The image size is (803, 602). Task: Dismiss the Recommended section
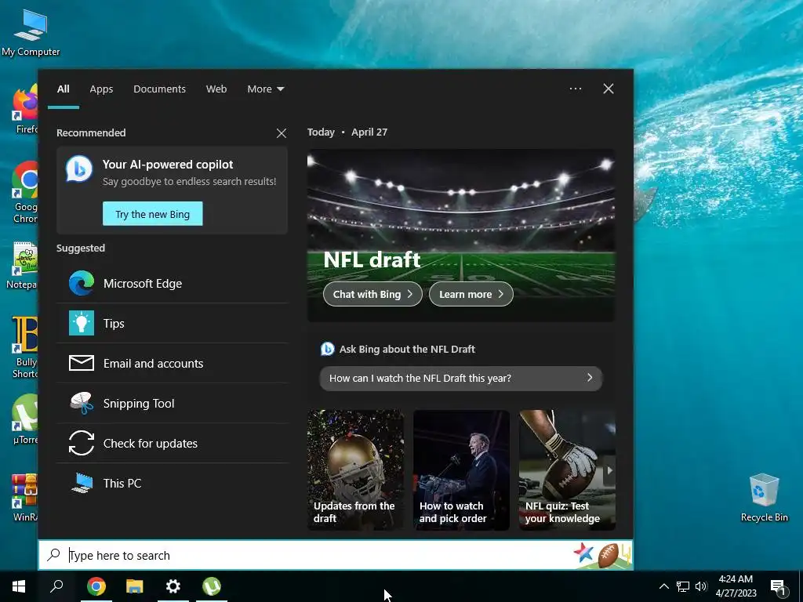pyautogui.click(x=282, y=133)
